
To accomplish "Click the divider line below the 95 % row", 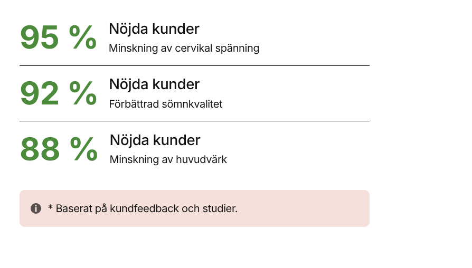I will [194, 66].
